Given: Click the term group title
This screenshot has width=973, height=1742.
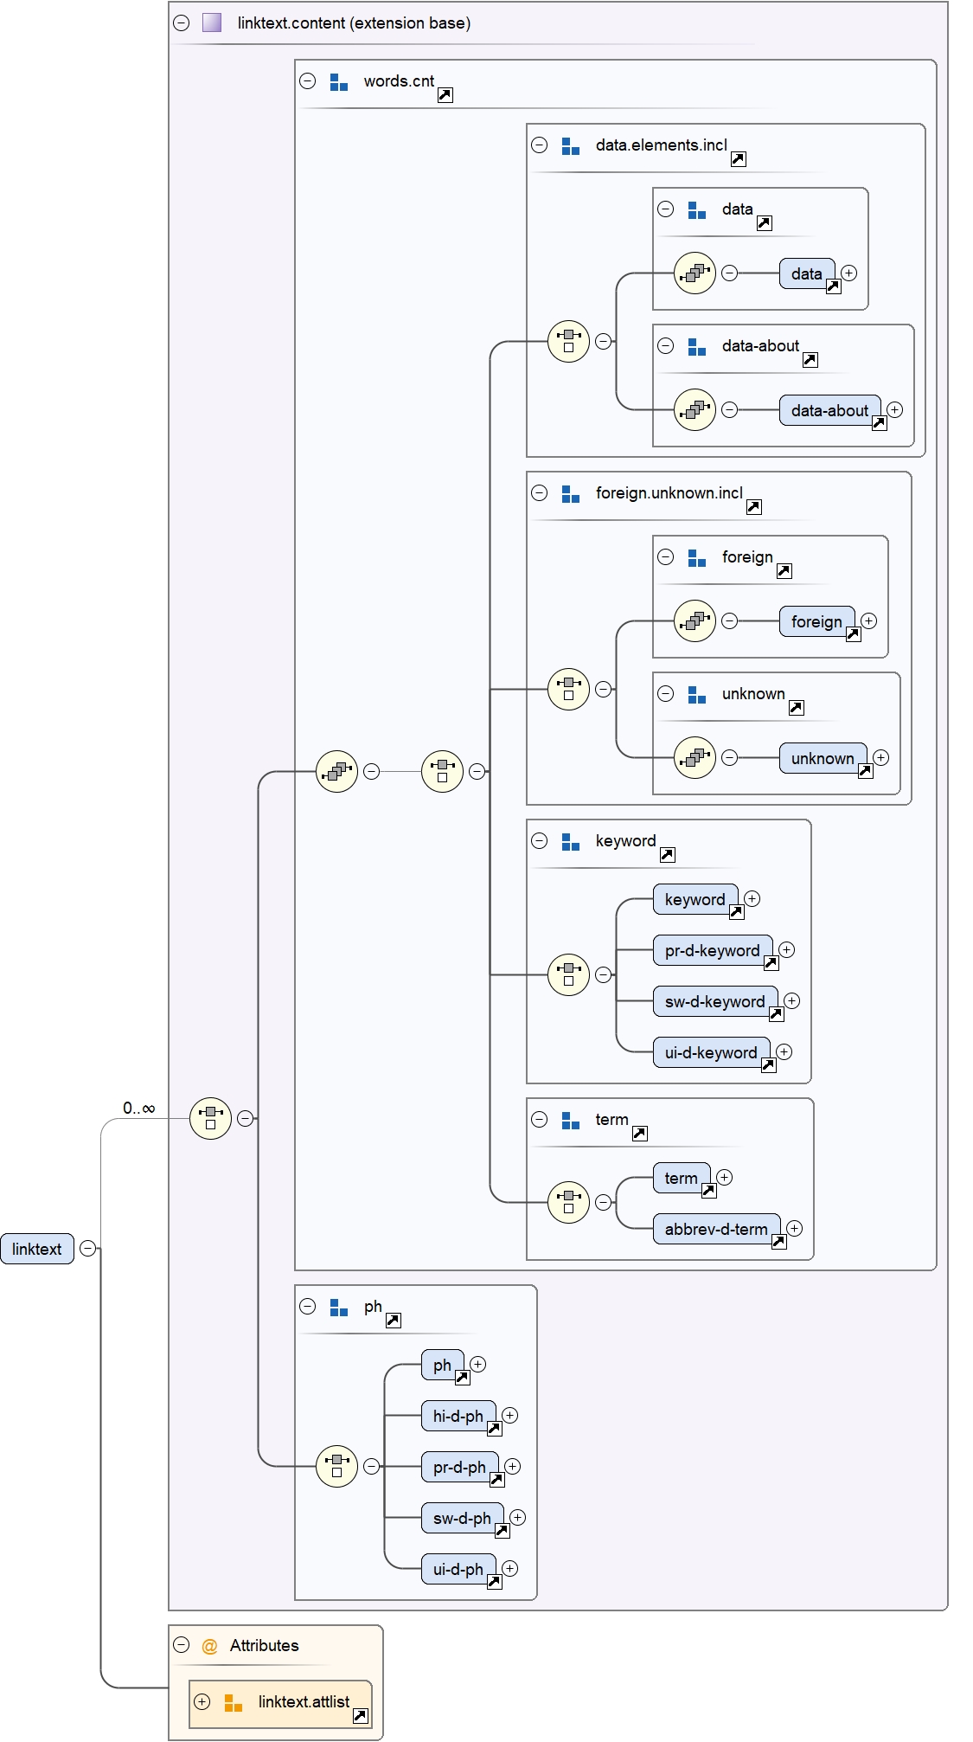Looking at the screenshot, I should [x=611, y=1120].
